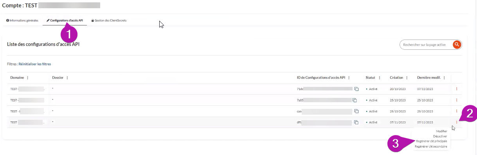Open row actions for 20/10/2023 configuration
The height and width of the screenshot is (155, 477).
point(457,89)
